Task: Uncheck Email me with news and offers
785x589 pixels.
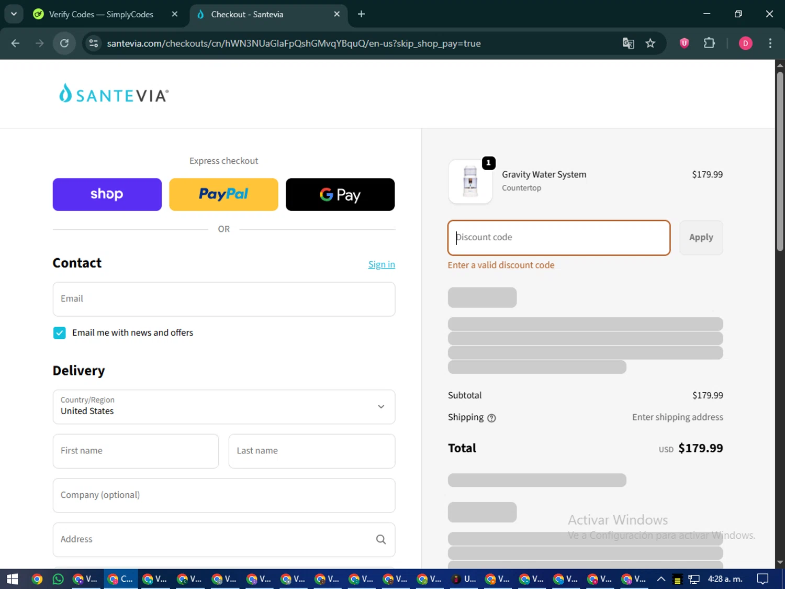Action: (60, 333)
